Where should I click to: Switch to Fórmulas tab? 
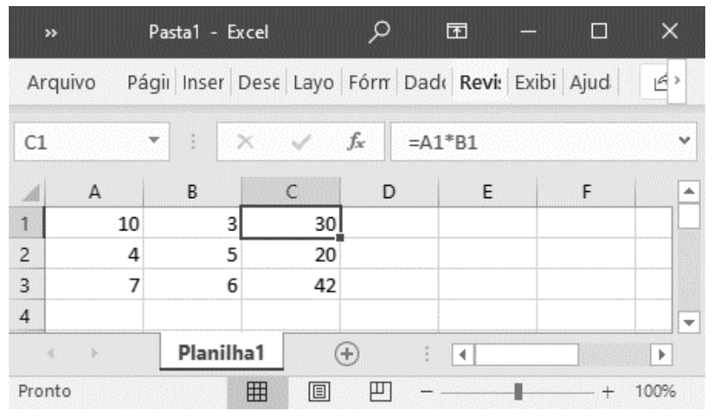369,82
